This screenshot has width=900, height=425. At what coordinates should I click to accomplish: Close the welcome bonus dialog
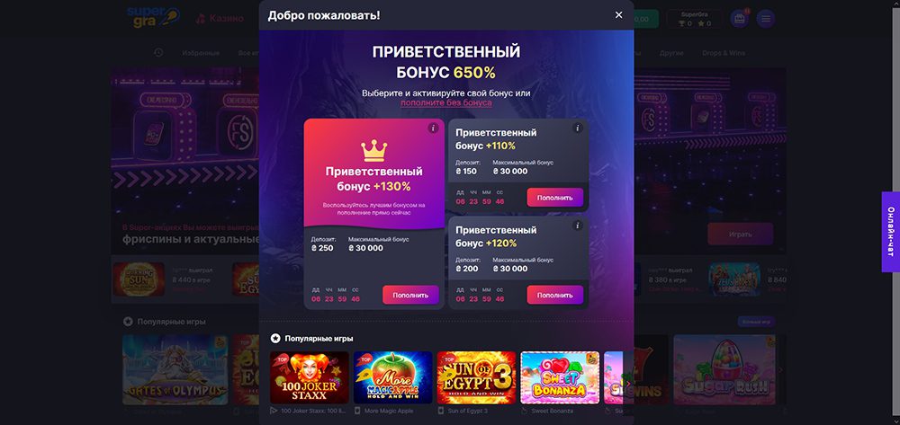(618, 15)
